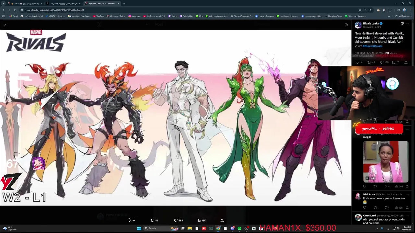Like the tweet showing 588 likes in side panel

point(384,62)
